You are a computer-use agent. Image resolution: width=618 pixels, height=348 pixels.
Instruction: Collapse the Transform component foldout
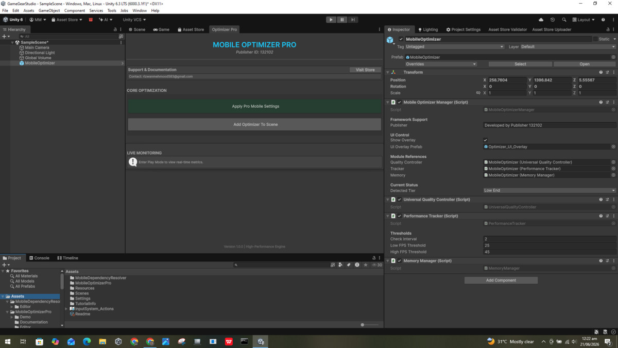click(388, 72)
